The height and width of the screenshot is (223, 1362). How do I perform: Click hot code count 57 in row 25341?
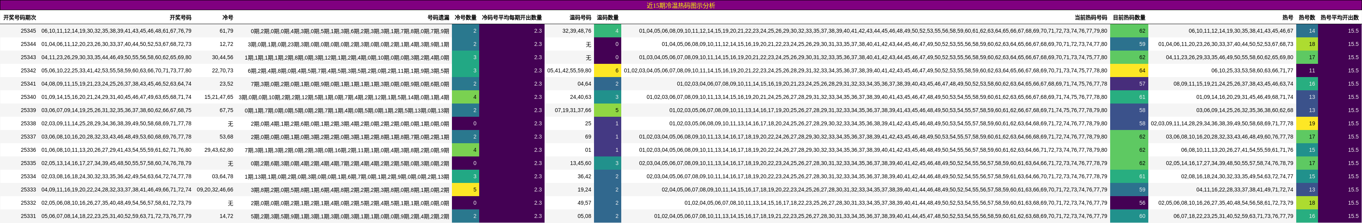coord(1129,84)
